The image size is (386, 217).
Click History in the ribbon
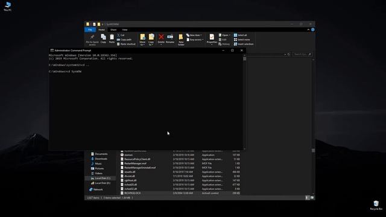click(224, 44)
